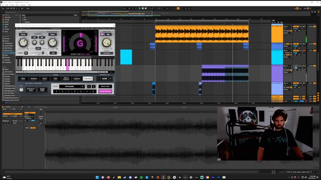Screen dimensions: 321x180
Task: Open the View menu
Action: point(17,5)
